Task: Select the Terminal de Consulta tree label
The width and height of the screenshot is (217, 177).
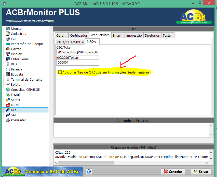Action: click(x=26, y=79)
